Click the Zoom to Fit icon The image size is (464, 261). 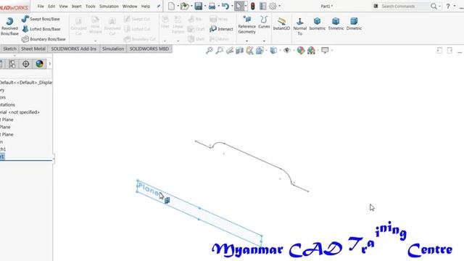[x=210, y=50]
